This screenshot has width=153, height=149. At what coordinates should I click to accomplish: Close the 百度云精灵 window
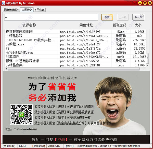click(x=150, y=3)
